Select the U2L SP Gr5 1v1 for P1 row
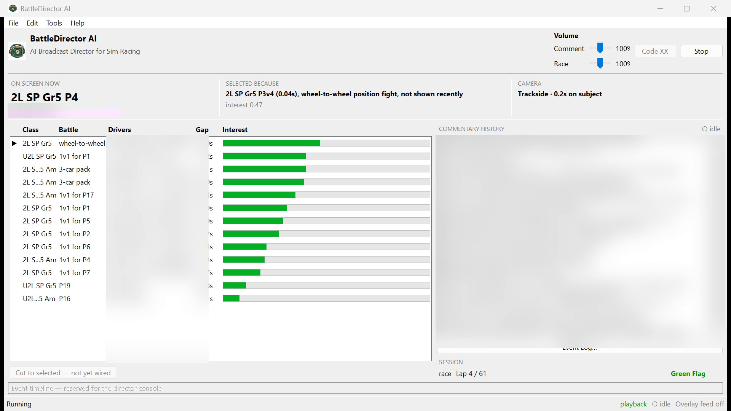 [x=221, y=156]
